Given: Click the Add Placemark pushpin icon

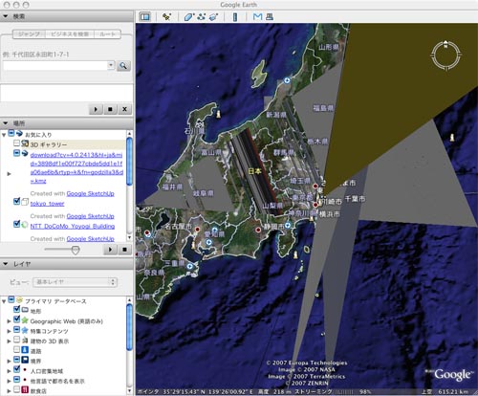Looking at the screenshot, I should pyautogui.click(x=166, y=16).
